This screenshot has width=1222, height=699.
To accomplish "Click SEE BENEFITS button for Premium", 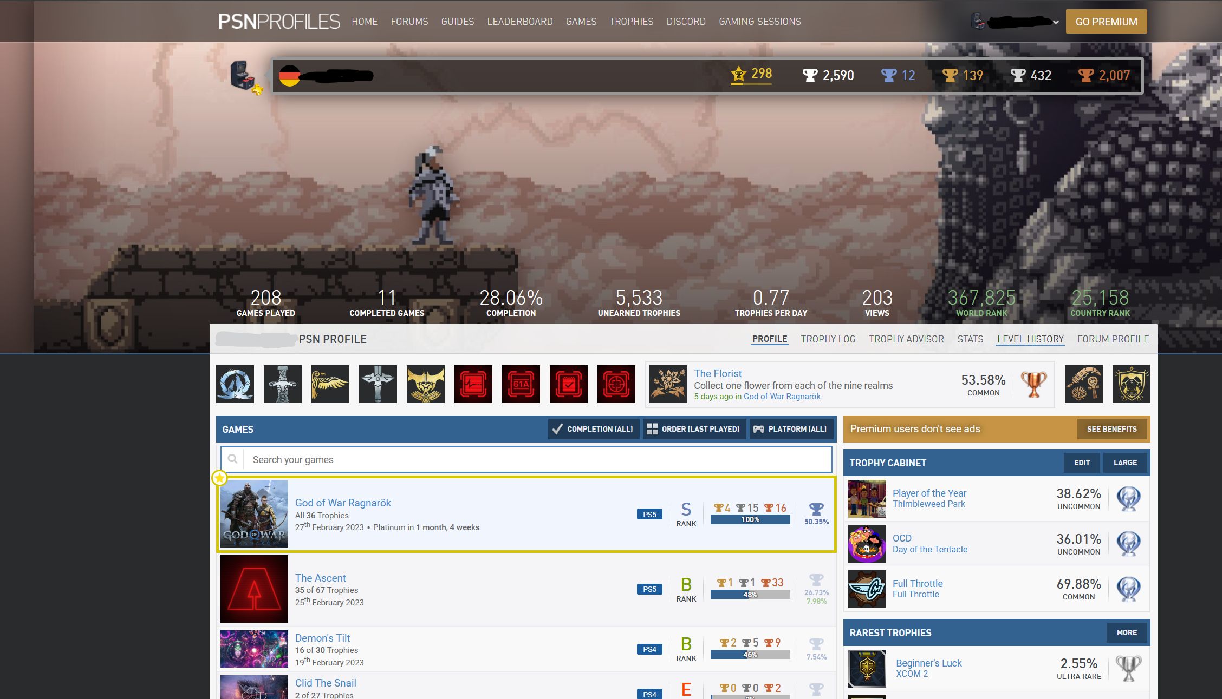I will point(1111,429).
